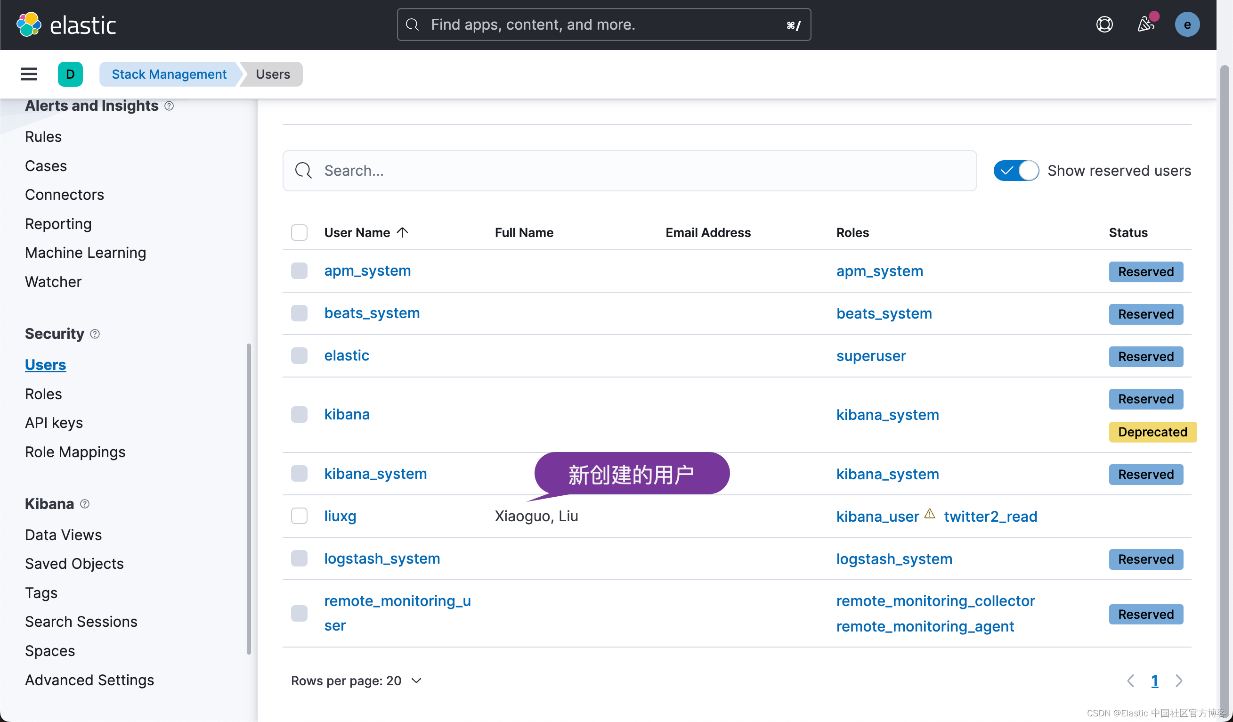Open the user avatar menu
The width and height of the screenshot is (1233, 722).
coord(1186,25)
